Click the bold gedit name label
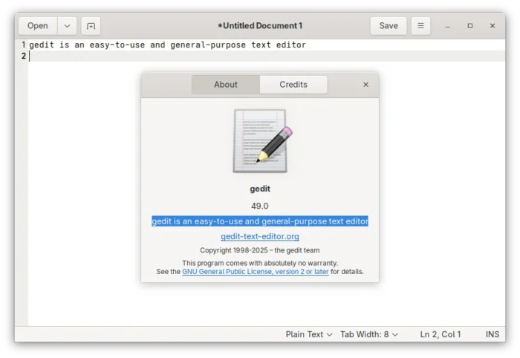This screenshot has width=520, height=358. pos(260,189)
